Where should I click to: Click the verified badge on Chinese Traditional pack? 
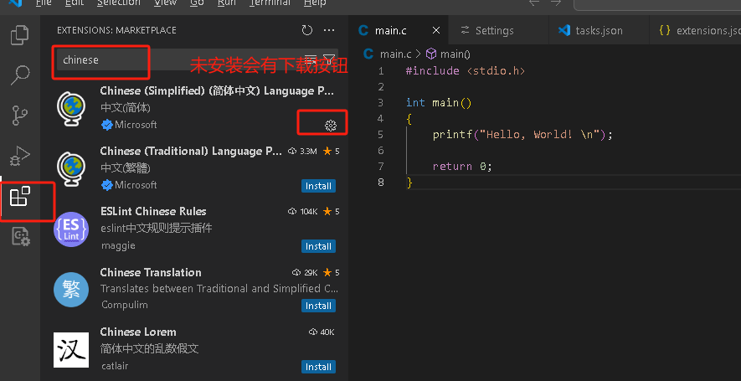(107, 185)
